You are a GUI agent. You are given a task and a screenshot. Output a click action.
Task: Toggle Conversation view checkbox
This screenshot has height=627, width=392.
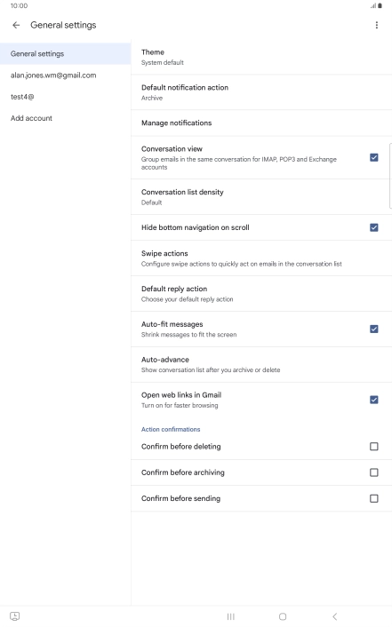tap(373, 157)
